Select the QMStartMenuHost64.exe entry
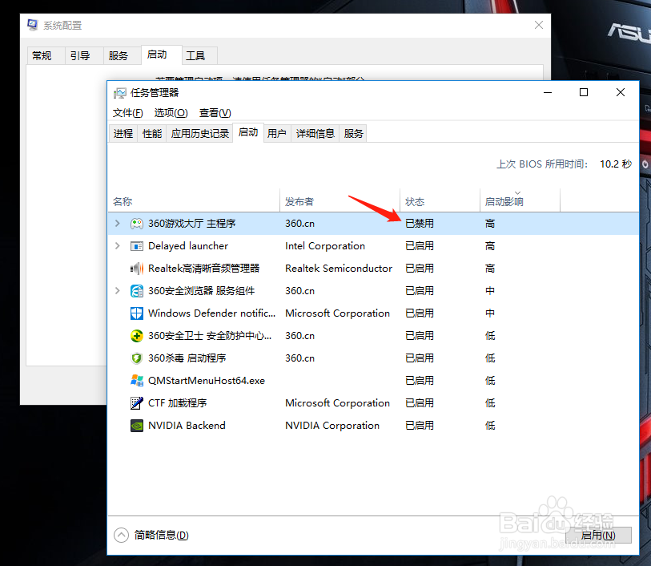 373,381
